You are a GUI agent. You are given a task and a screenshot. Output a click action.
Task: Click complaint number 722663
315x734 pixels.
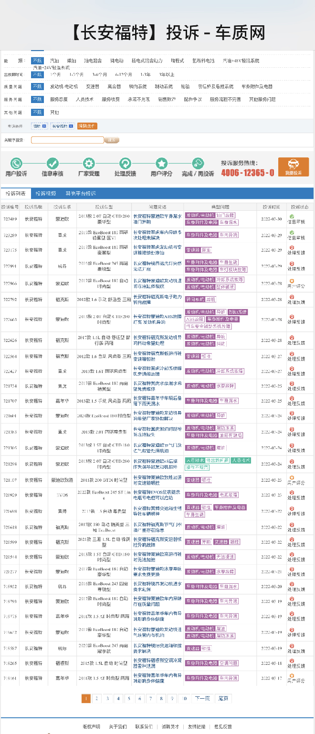coord(10,320)
